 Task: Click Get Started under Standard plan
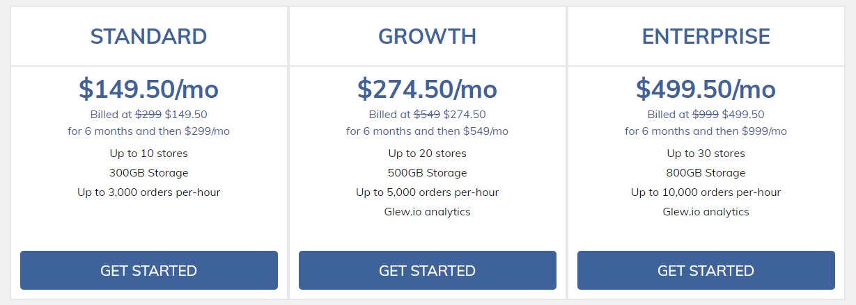click(149, 270)
